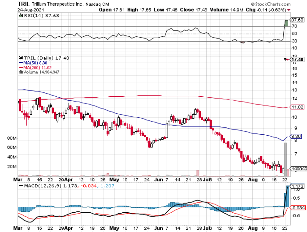Viewport: 307px width, 232px height.
Task: Select the MA(200) red line swatch
Action: 21,67
